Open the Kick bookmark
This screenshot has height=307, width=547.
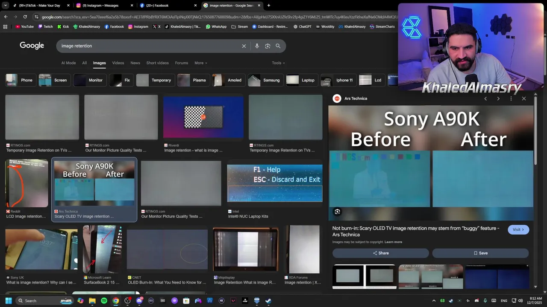(63, 26)
